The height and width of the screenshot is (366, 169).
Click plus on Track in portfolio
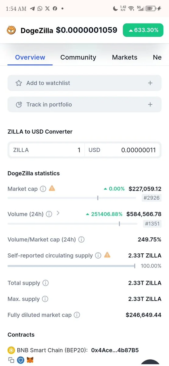pyautogui.click(x=150, y=104)
